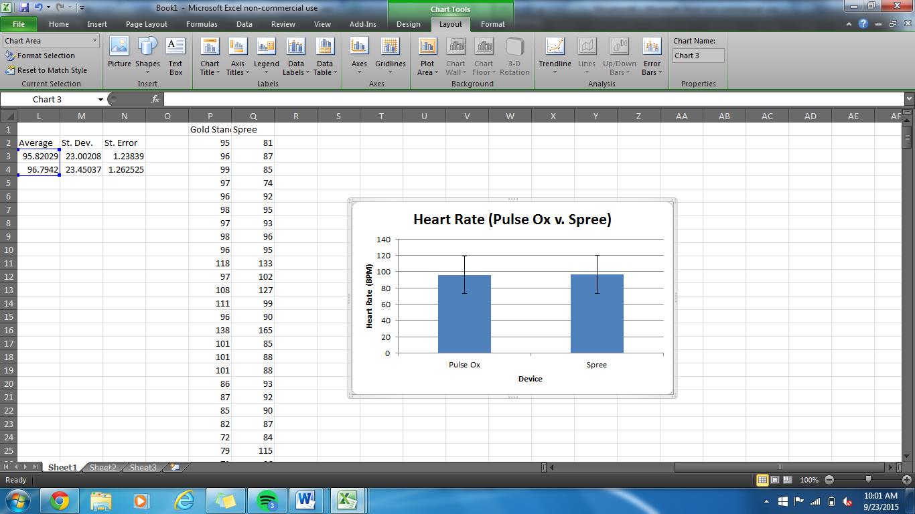
Task: Expand the formula bar
Action: 908,99
